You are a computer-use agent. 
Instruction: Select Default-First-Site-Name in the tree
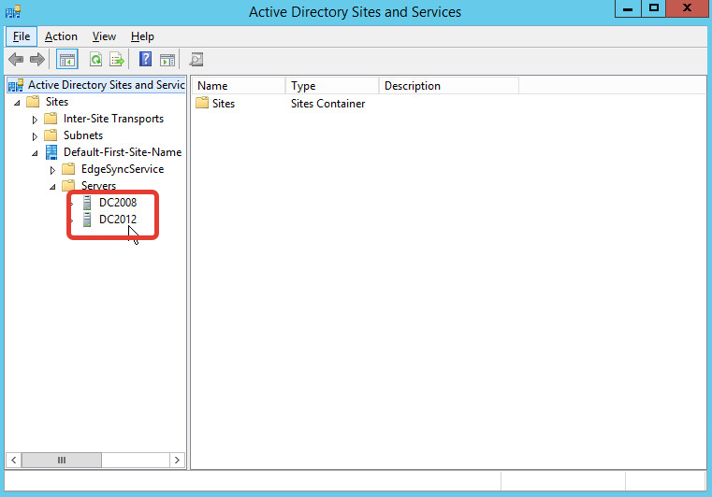click(123, 152)
